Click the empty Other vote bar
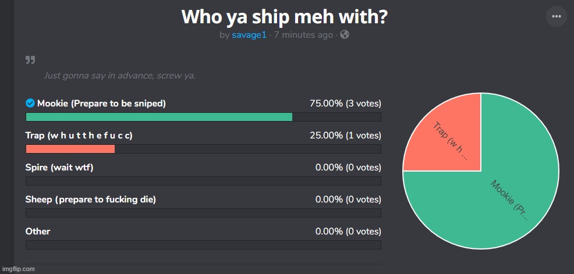This screenshot has height=274, width=574. coord(203,245)
